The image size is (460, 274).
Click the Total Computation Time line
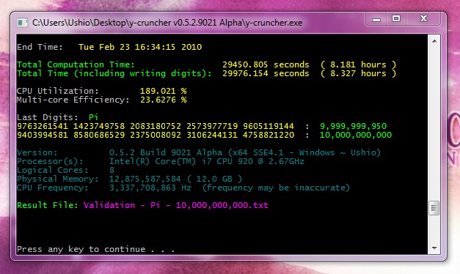(206, 64)
